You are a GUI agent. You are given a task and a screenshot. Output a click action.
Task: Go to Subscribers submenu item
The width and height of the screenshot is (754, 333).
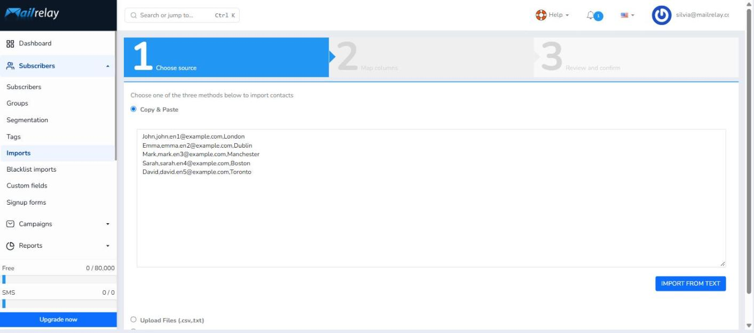tap(24, 87)
